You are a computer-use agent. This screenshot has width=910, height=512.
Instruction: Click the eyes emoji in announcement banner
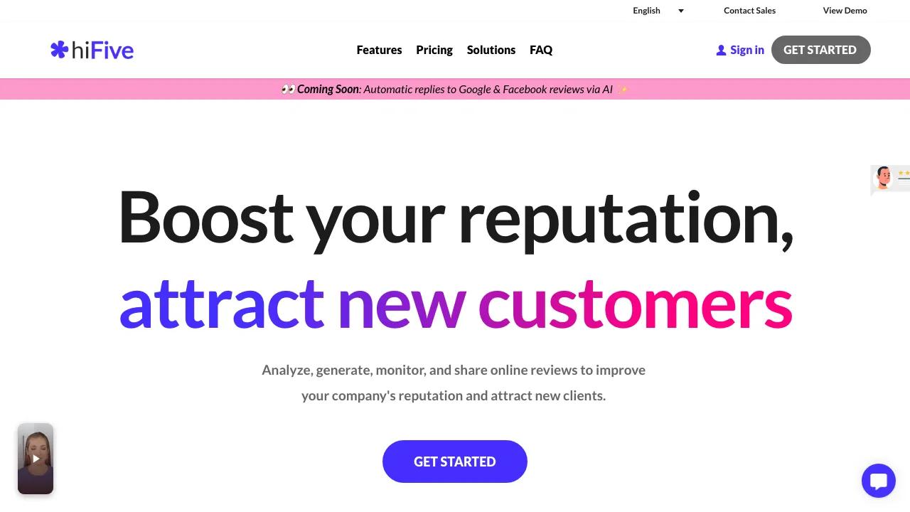[x=288, y=90]
